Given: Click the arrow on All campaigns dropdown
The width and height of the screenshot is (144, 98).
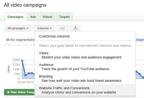Looking at the screenshot, I should tap(27, 28).
